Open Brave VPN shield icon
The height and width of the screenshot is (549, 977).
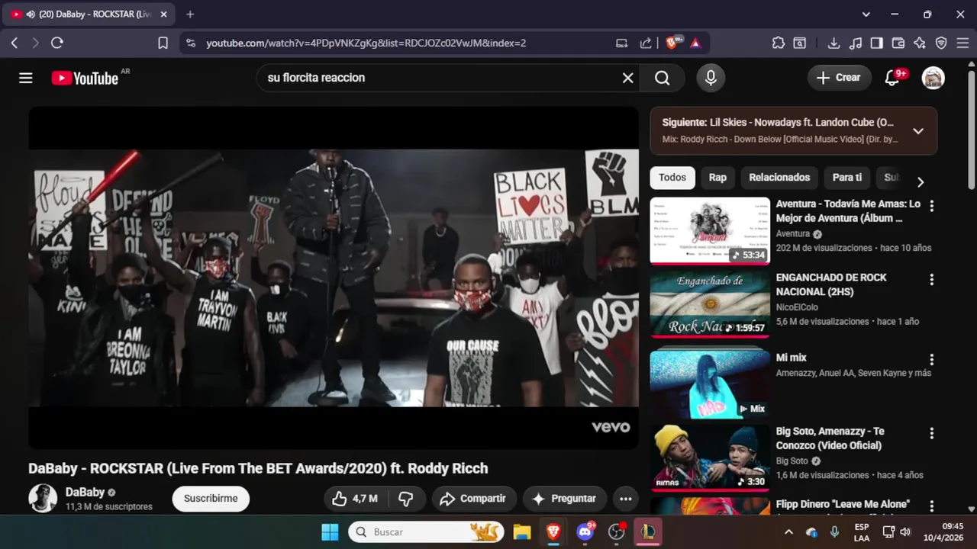pos(941,43)
